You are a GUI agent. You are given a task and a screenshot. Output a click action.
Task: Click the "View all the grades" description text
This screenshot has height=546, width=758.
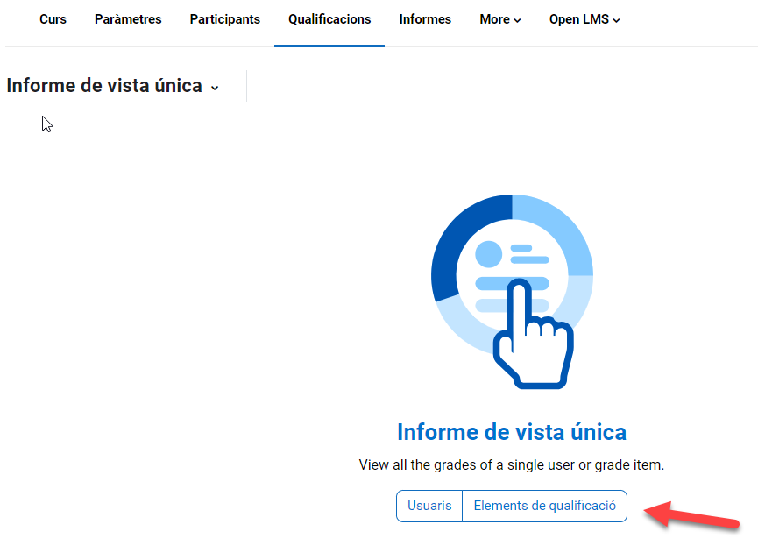tap(512, 465)
